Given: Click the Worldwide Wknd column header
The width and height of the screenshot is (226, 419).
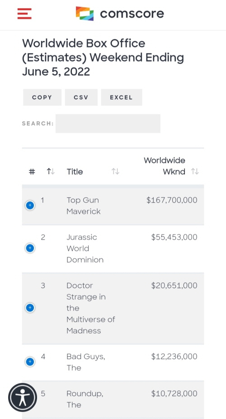Looking at the screenshot, I should click(x=165, y=166).
